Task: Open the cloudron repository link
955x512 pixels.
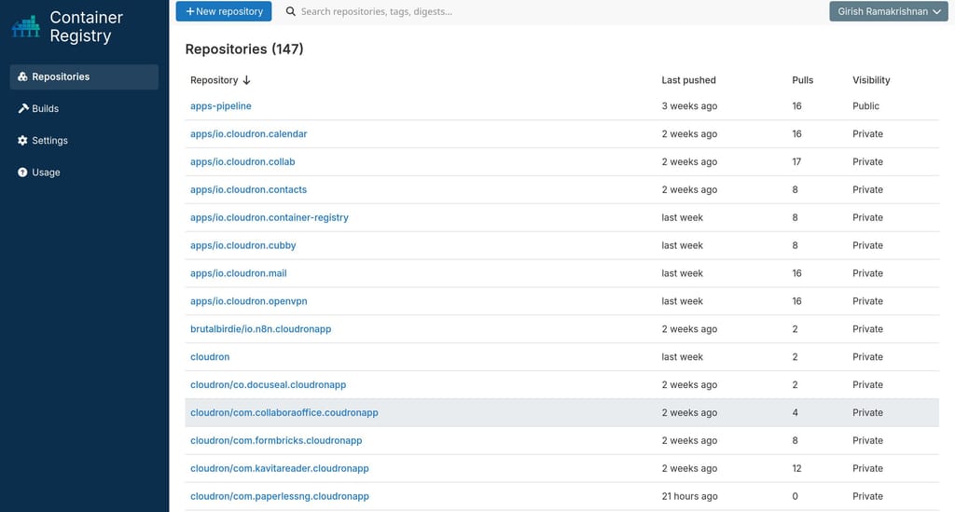Action: coord(210,357)
